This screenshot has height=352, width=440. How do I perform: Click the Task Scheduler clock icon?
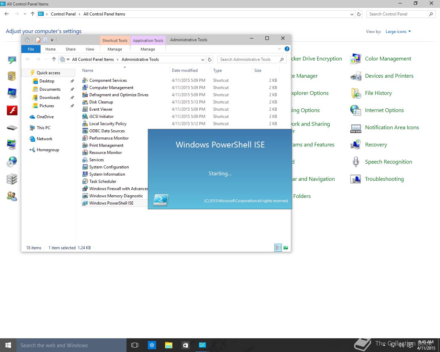click(85, 181)
